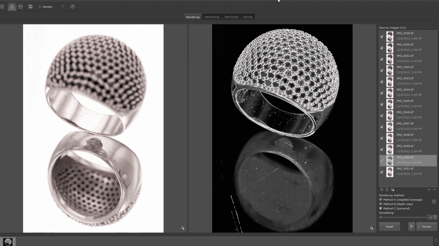439x246 pixels.
Task: Click add image icon below source list
Action: pos(382,190)
